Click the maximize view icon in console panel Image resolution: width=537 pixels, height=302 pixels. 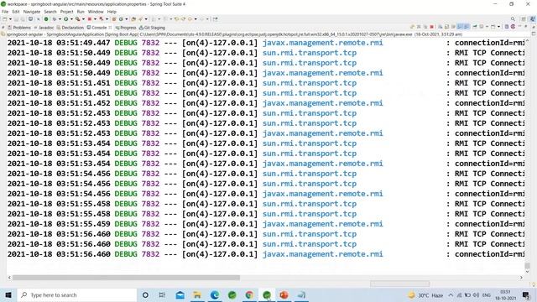click(526, 26)
